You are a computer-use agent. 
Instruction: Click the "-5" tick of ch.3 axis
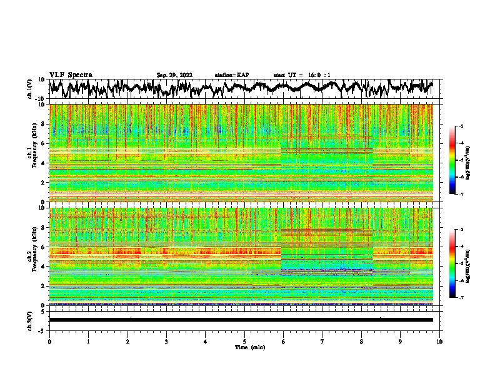point(42,331)
